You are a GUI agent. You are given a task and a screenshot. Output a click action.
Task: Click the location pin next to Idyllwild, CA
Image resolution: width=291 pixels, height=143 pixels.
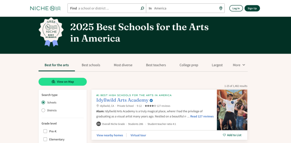coord(98,106)
